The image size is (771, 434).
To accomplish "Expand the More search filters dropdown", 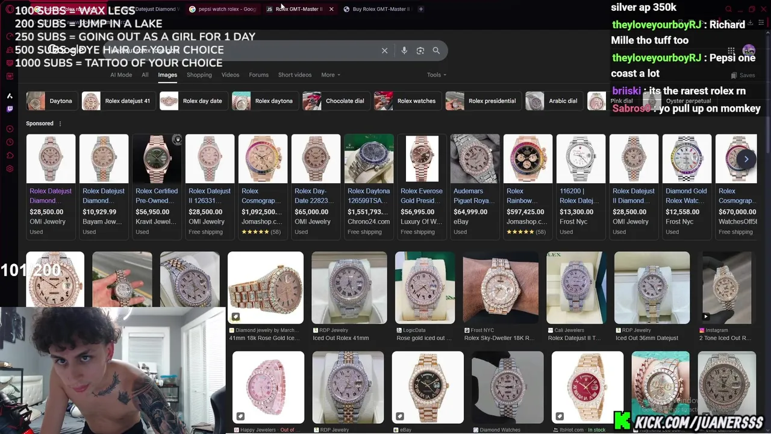I will pos(331,75).
